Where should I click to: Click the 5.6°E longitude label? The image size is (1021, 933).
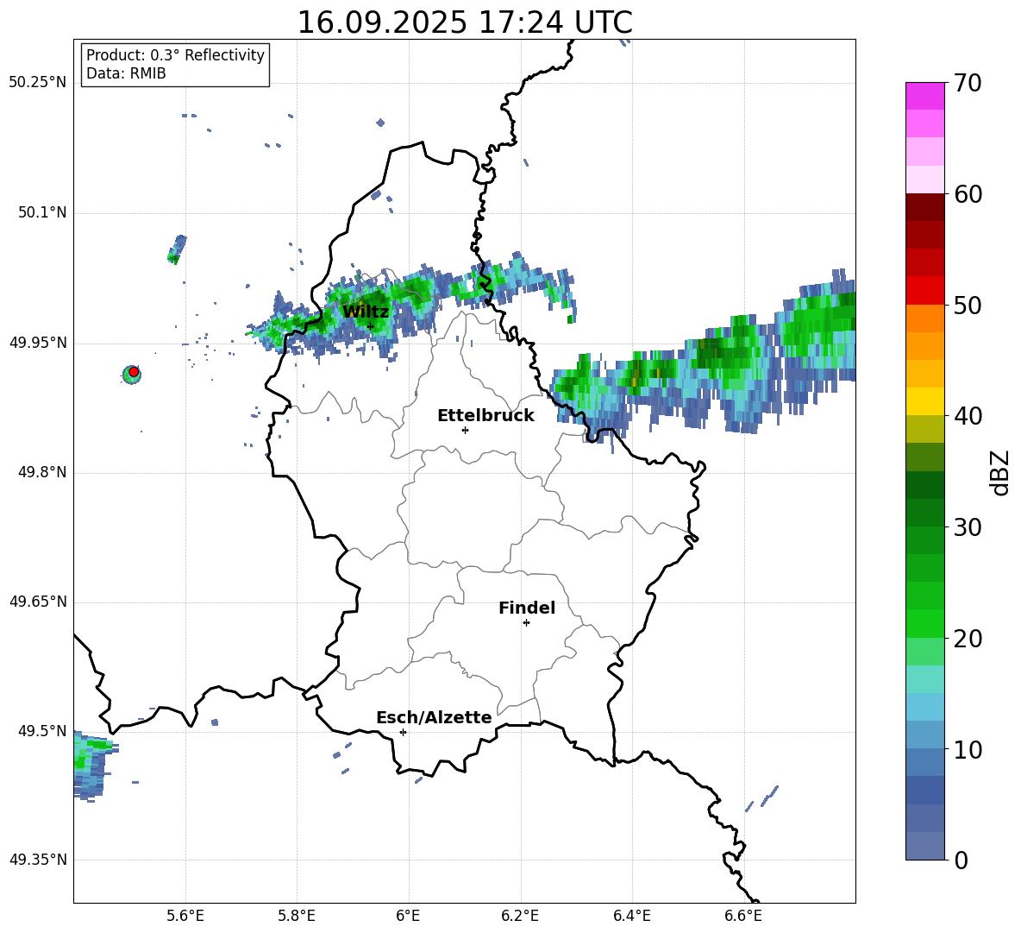[185, 916]
